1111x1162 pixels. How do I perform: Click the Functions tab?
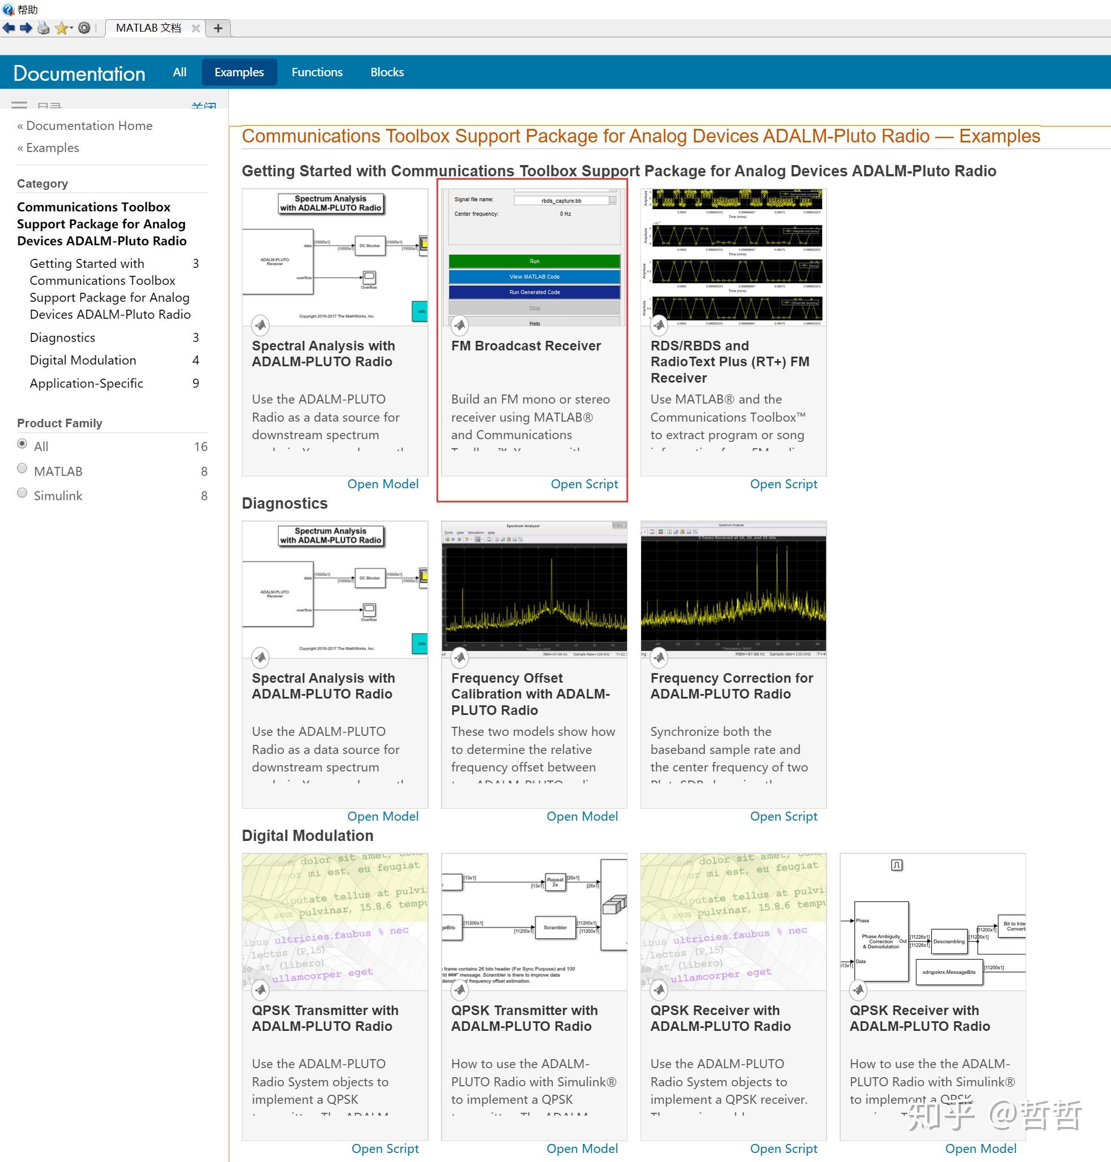coord(318,72)
